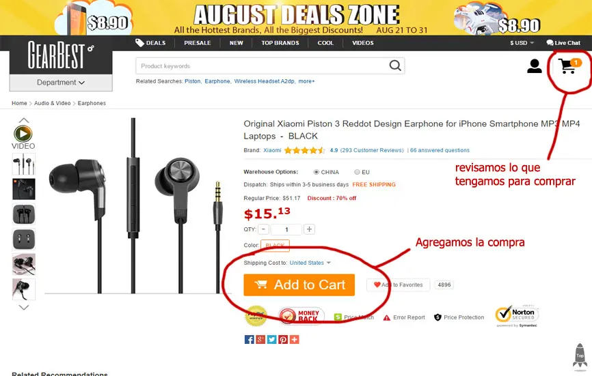Select the CHINA warehouse option
Screen dimensions: 592x376
316,172
